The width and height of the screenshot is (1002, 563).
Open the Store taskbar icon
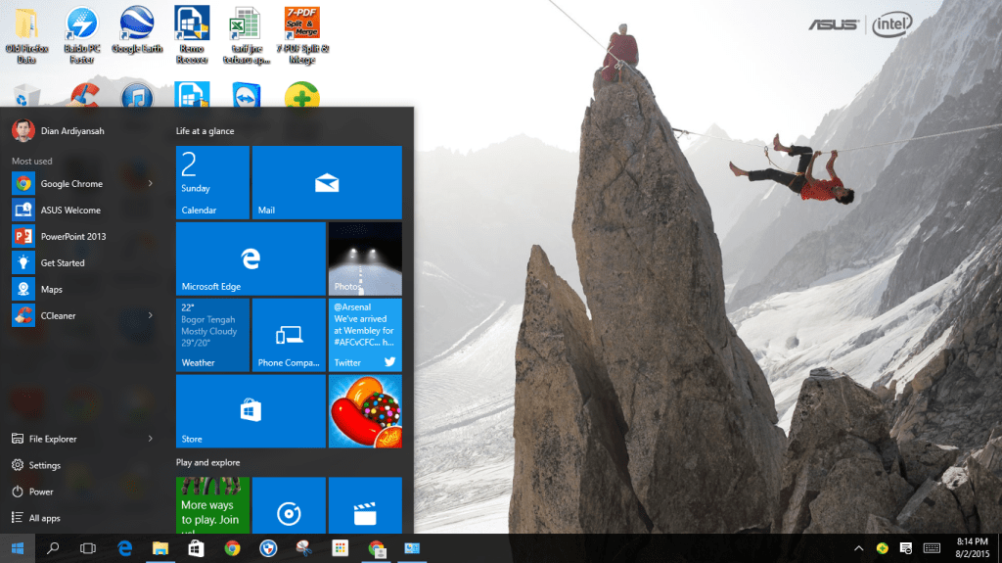click(196, 548)
